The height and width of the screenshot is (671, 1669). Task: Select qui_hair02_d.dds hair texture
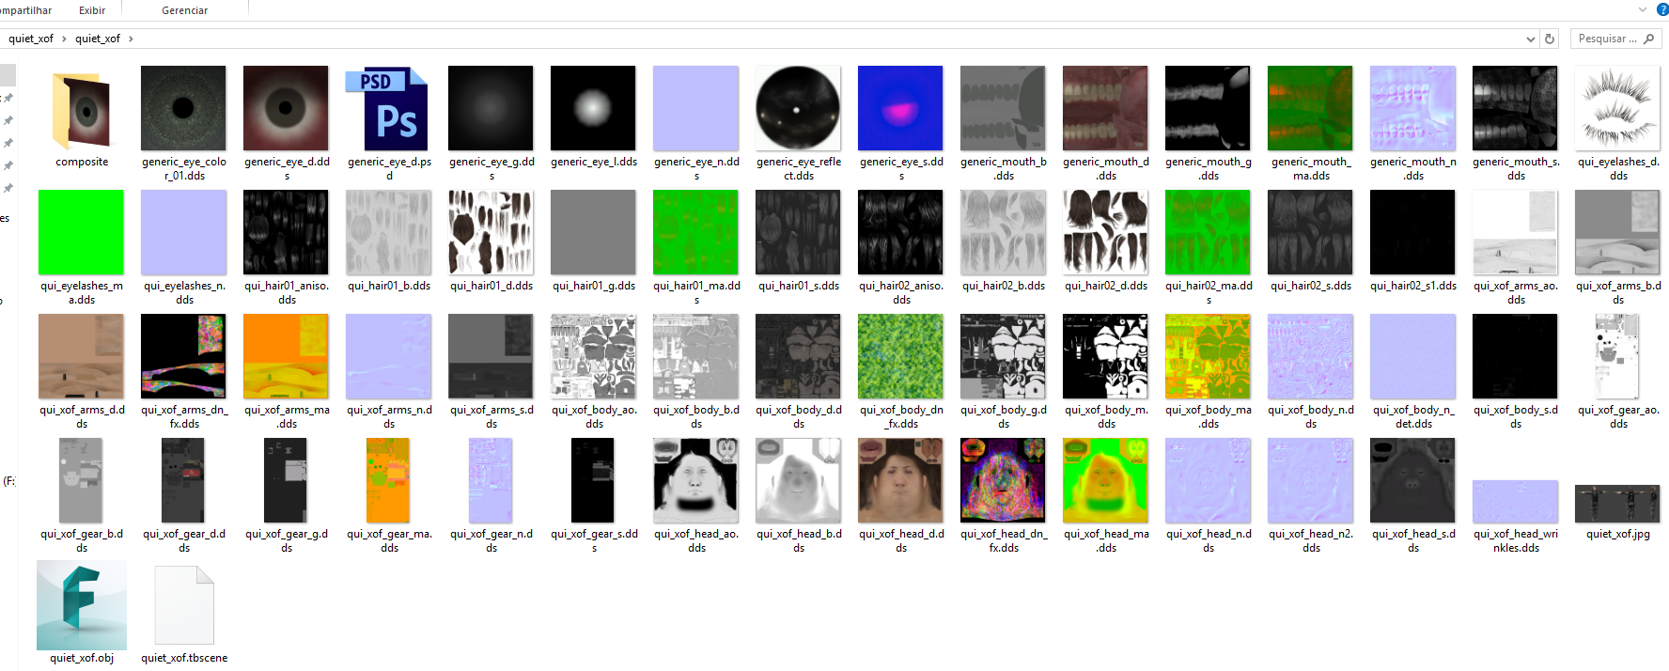[x=1105, y=232]
